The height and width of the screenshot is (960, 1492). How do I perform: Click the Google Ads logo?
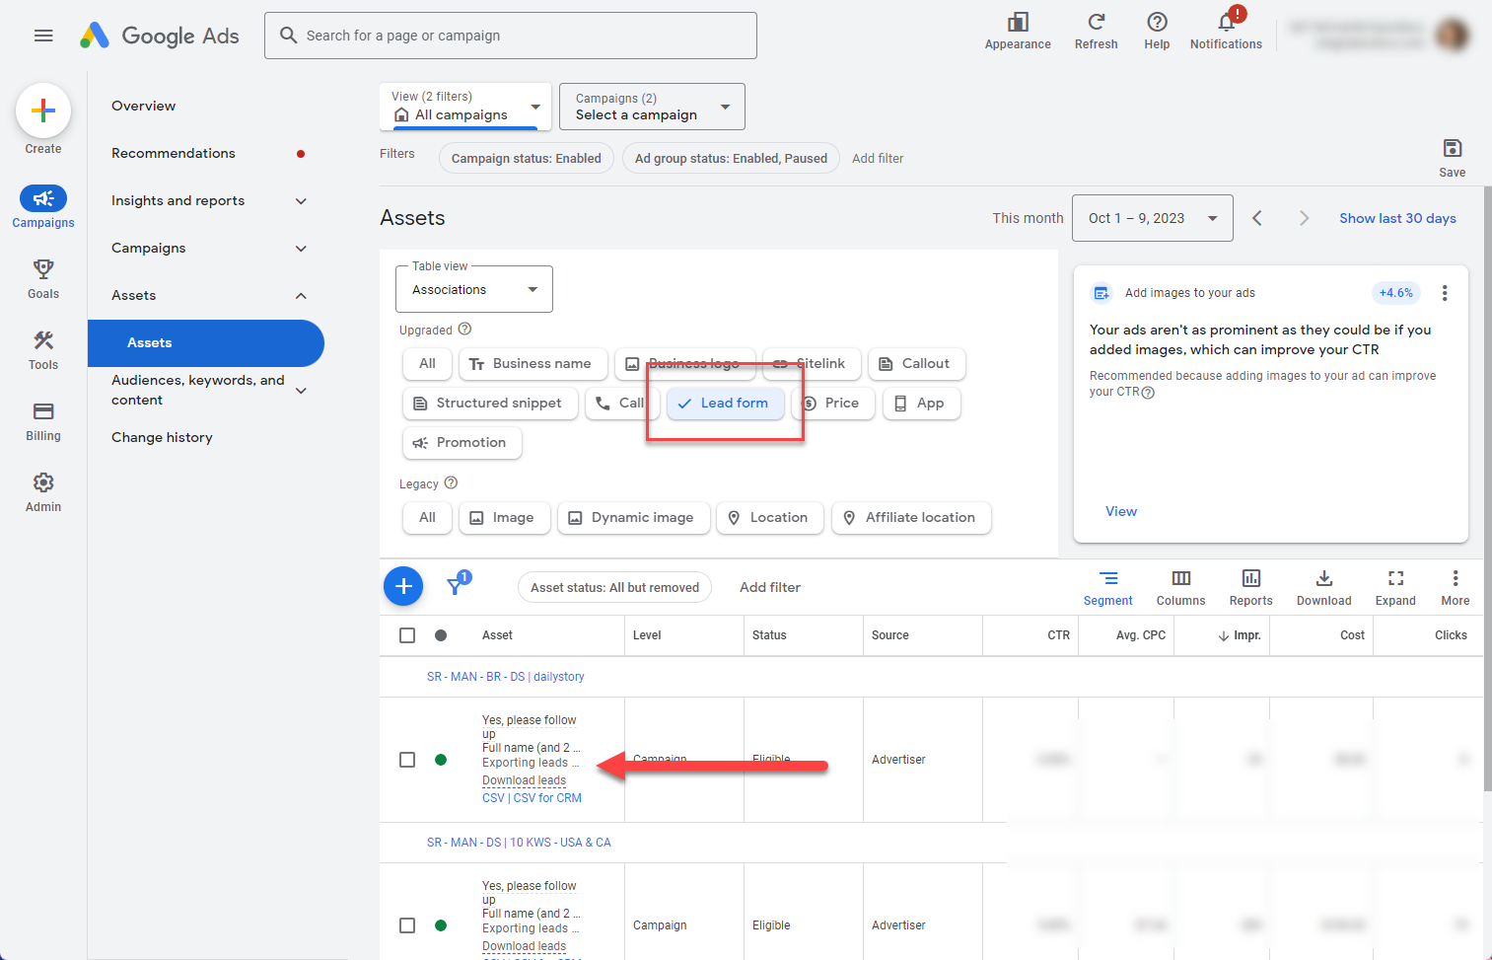[160, 36]
